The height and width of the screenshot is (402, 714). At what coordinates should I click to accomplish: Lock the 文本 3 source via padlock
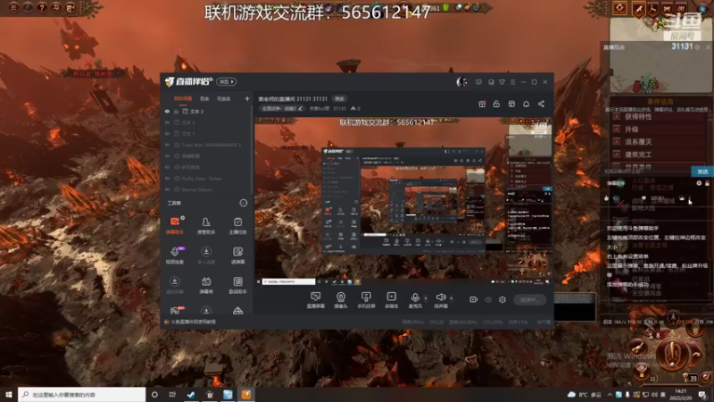pos(176,111)
